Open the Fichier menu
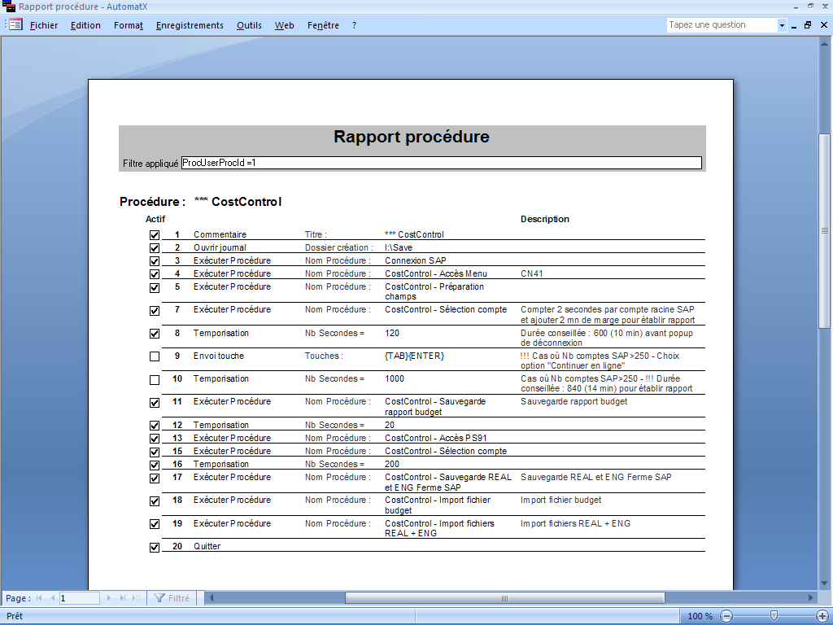The image size is (833, 625). pos(44,25)
